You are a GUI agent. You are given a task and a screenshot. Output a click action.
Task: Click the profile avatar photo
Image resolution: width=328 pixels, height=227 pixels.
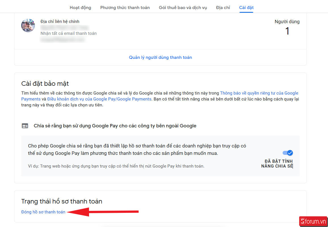point(28,25)
